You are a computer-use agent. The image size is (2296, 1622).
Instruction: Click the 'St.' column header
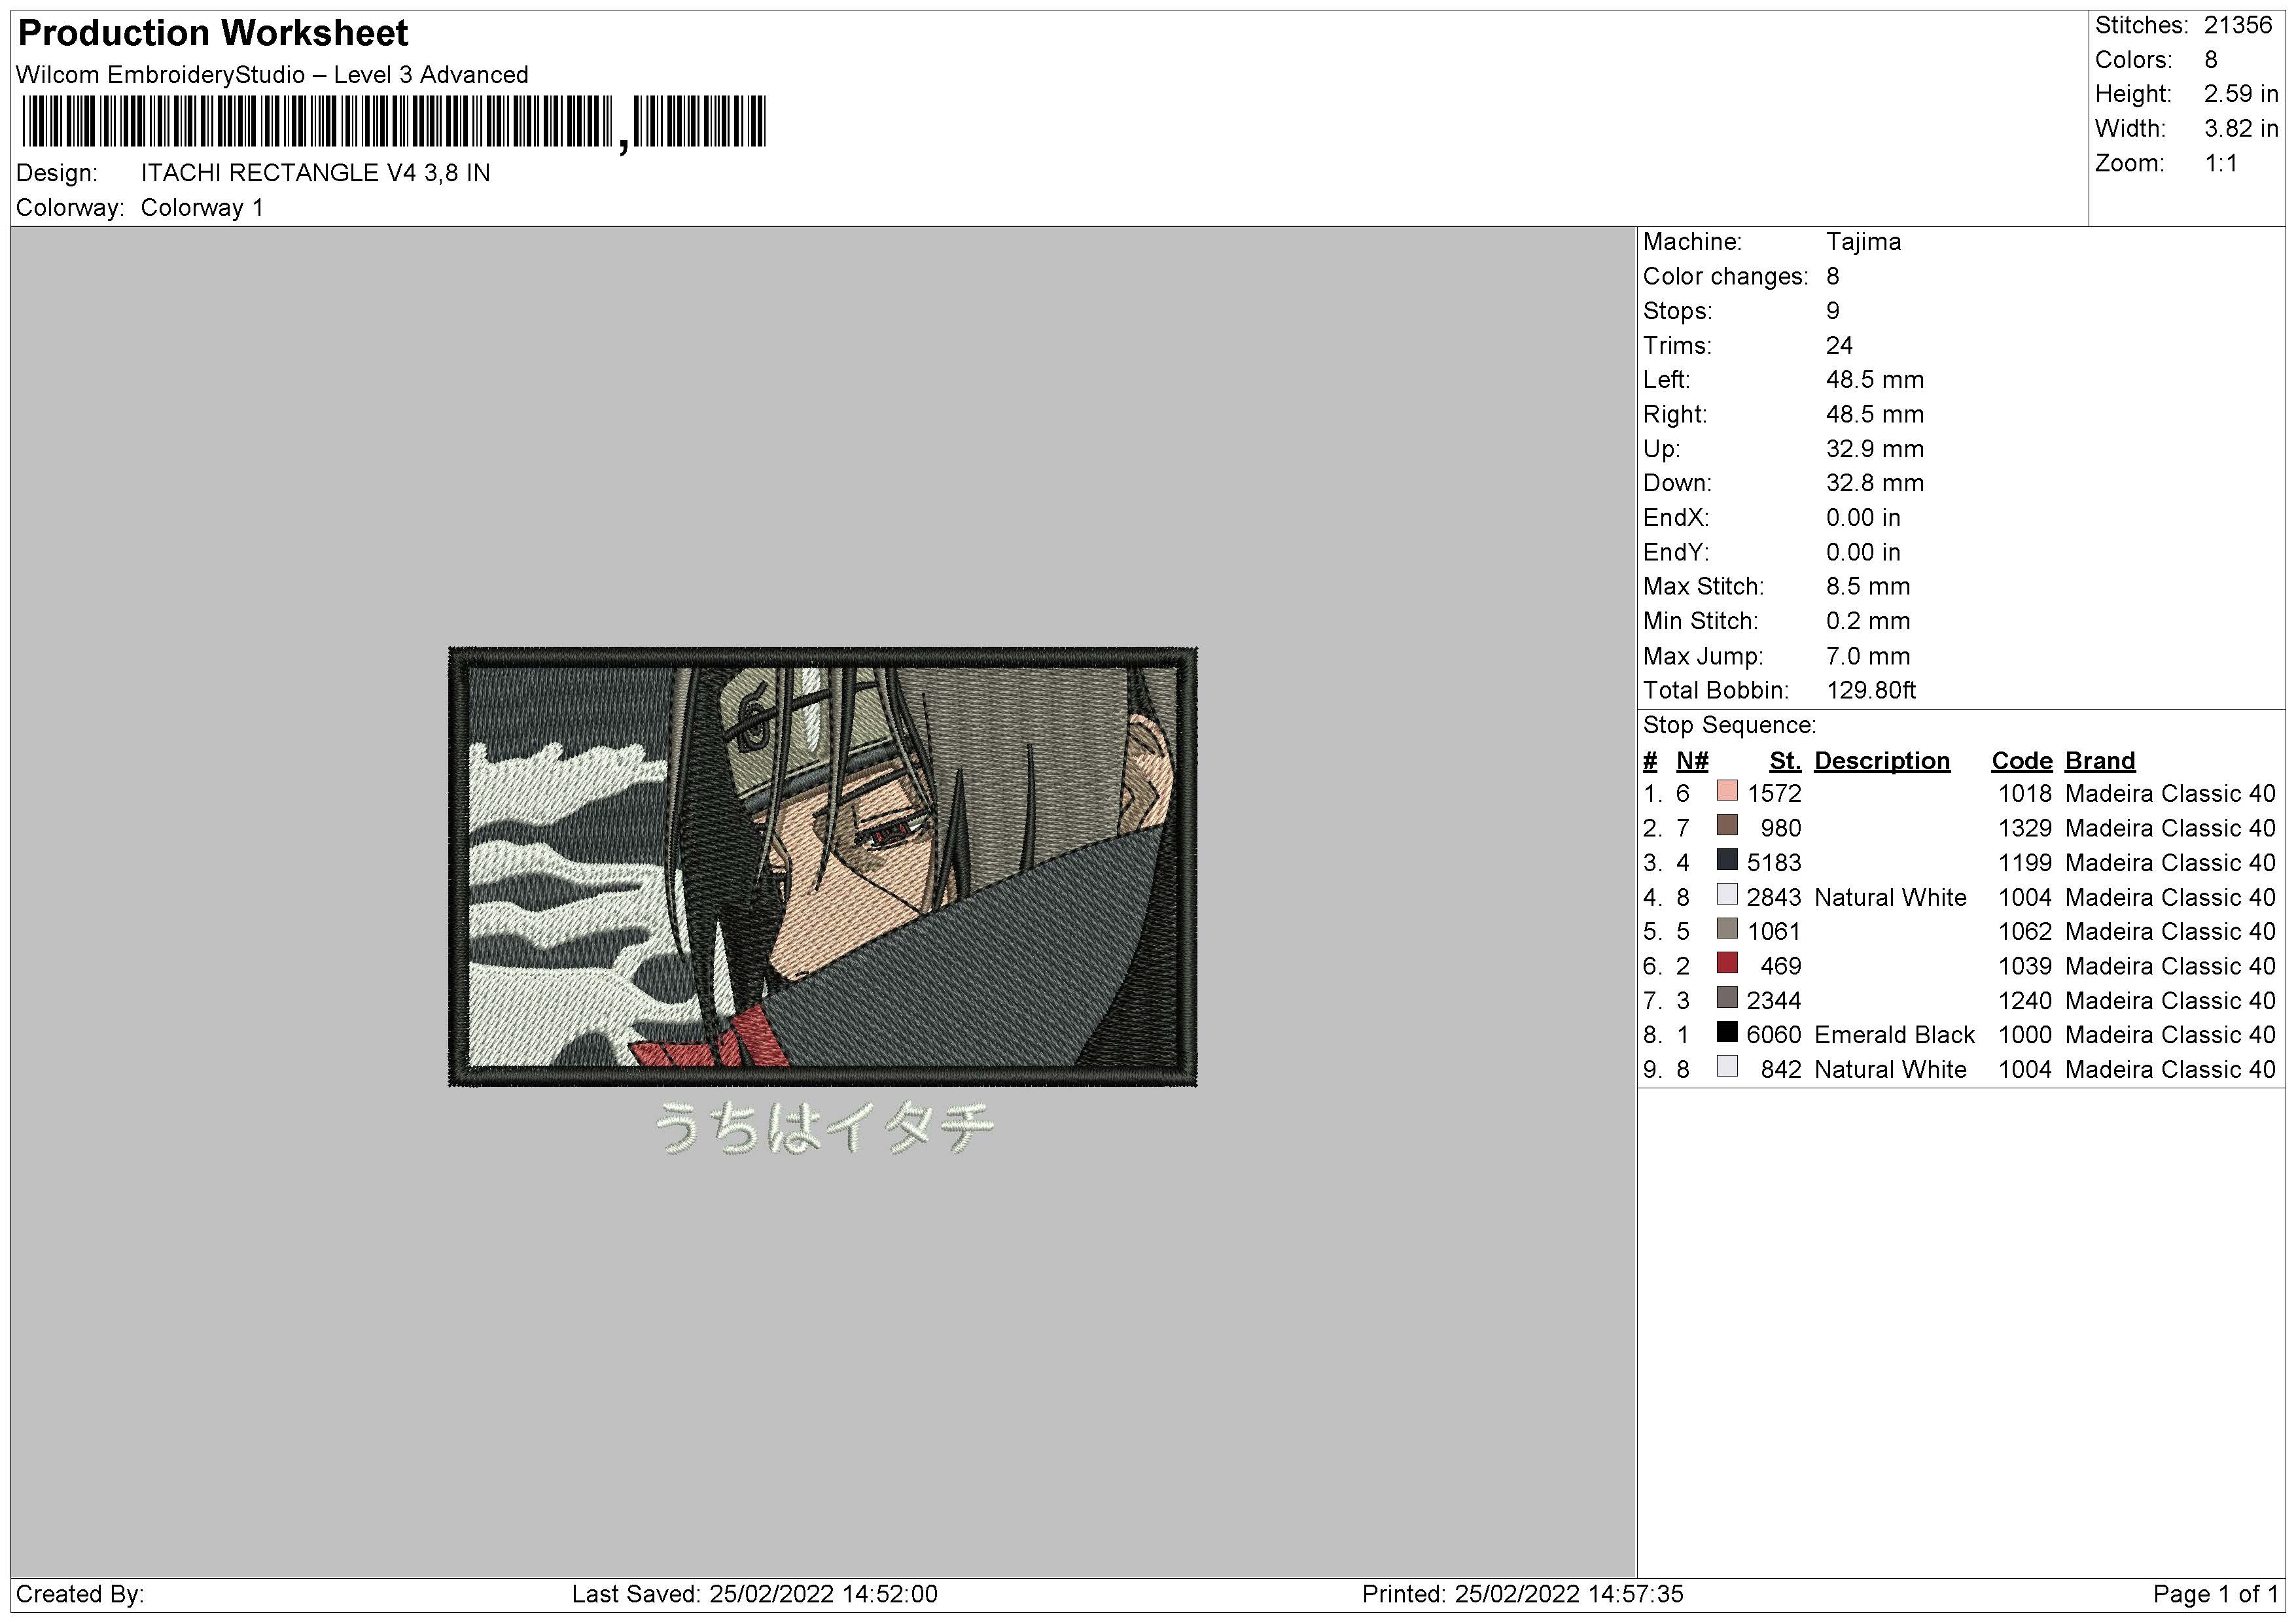(1785, 761)
